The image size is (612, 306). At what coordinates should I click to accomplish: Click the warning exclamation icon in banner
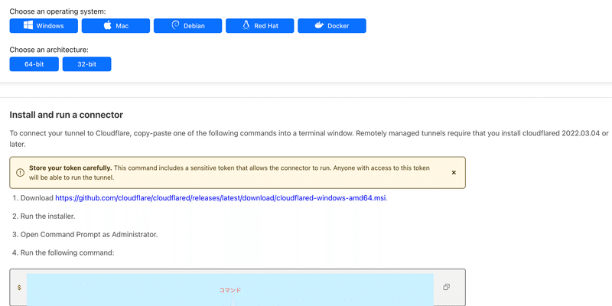tap(20, 173)
